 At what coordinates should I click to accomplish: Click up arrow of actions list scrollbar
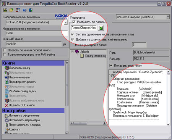point(67,62)
